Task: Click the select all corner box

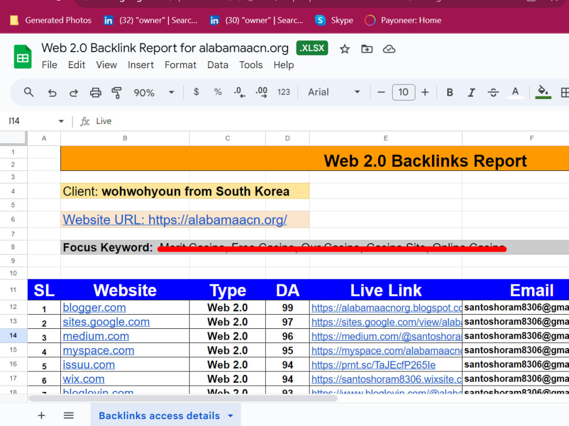Action: (x=14, y=139)
